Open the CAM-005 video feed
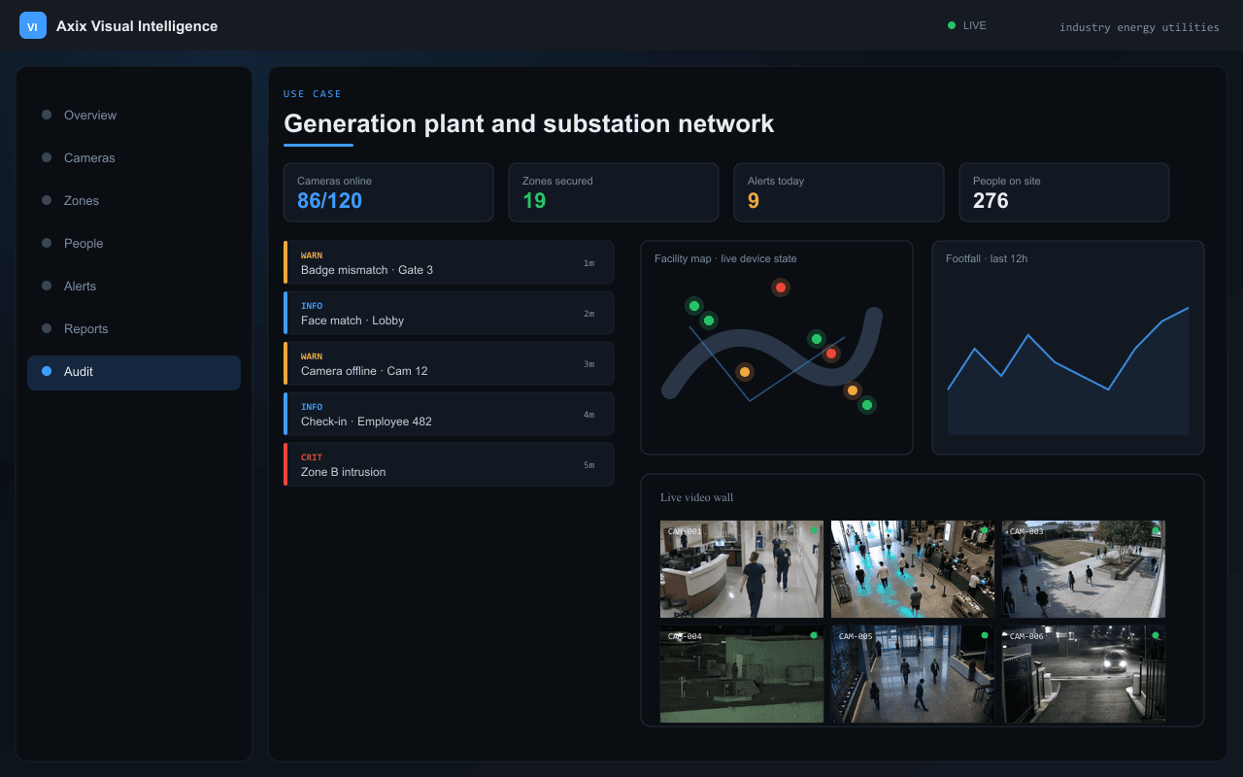Screen dimensions: 1243x777 click(x=913, y=674)
